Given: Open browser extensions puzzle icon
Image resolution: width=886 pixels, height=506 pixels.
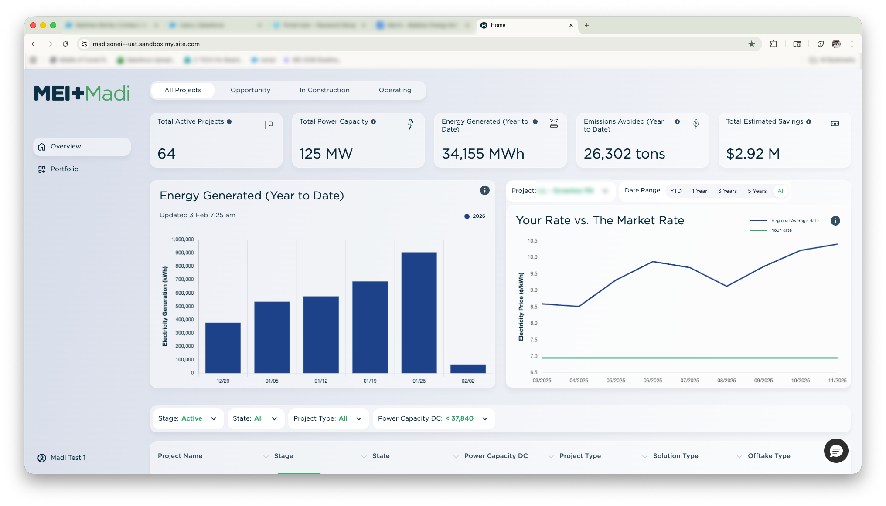Looking at the screenshot, I should pyautogui.click(x=774, y=44).
